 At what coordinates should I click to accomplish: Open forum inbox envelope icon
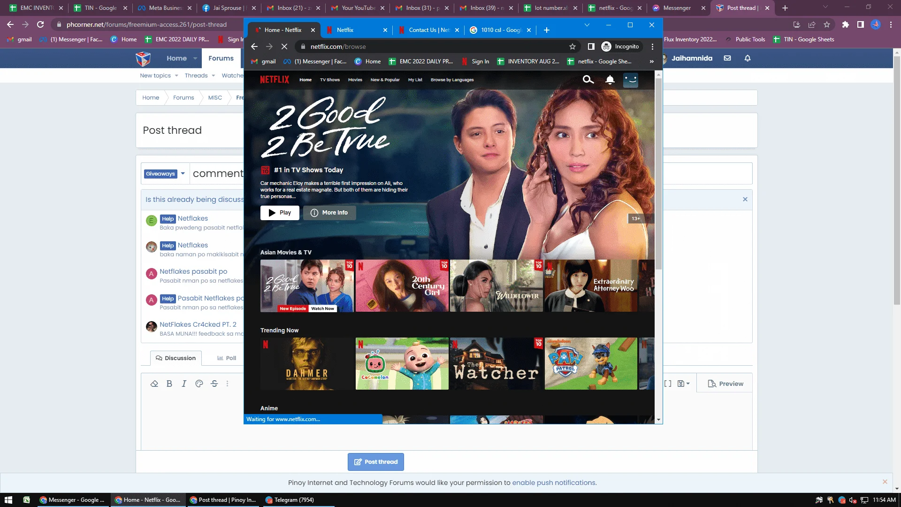pyautogui.click(x=727, y=58)
